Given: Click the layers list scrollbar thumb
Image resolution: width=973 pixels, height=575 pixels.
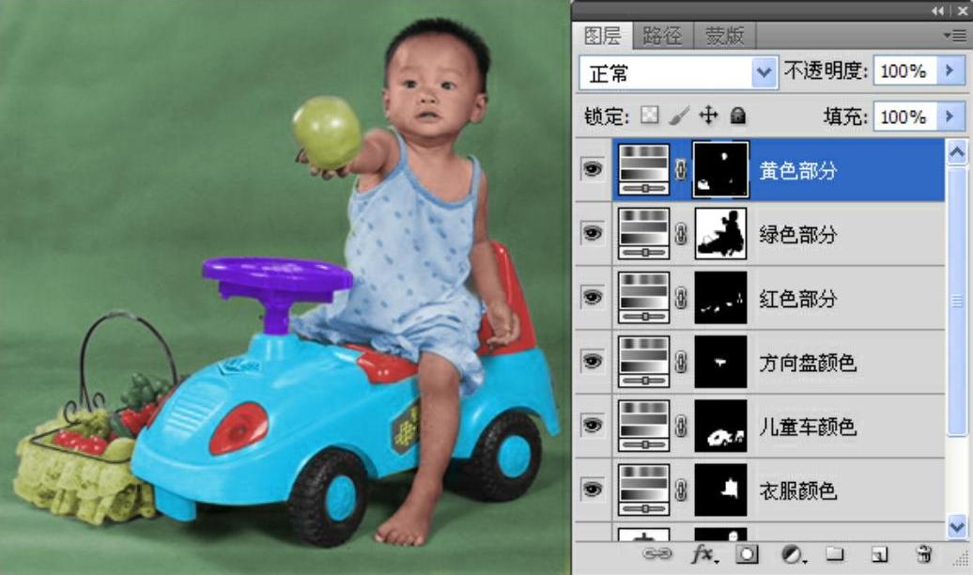Looking at the screenshot, I should coord(957,301).
